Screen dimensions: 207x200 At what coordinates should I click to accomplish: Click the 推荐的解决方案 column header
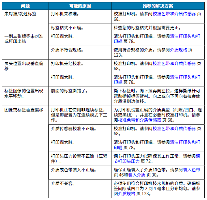point(158,6)
